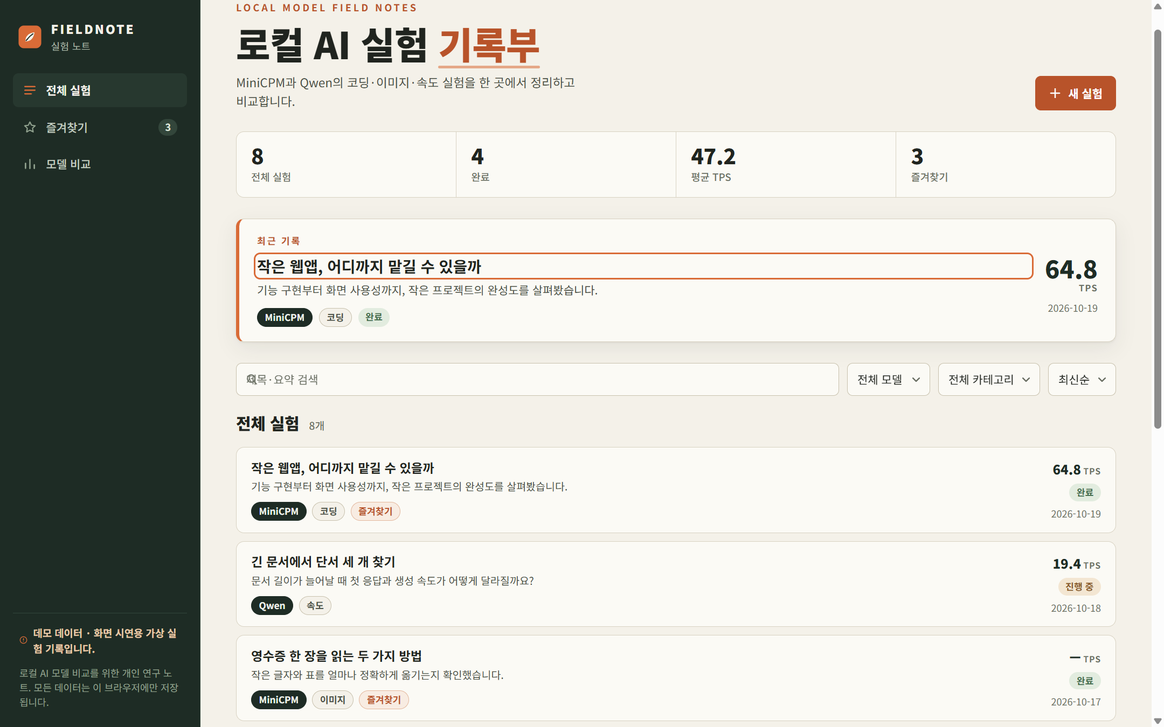Viewport: 1164px width, 727px height.
Task: Click the MiniCPM tag in 최근 기록 card
Action: pyautogui.click(x=285, y=317)
